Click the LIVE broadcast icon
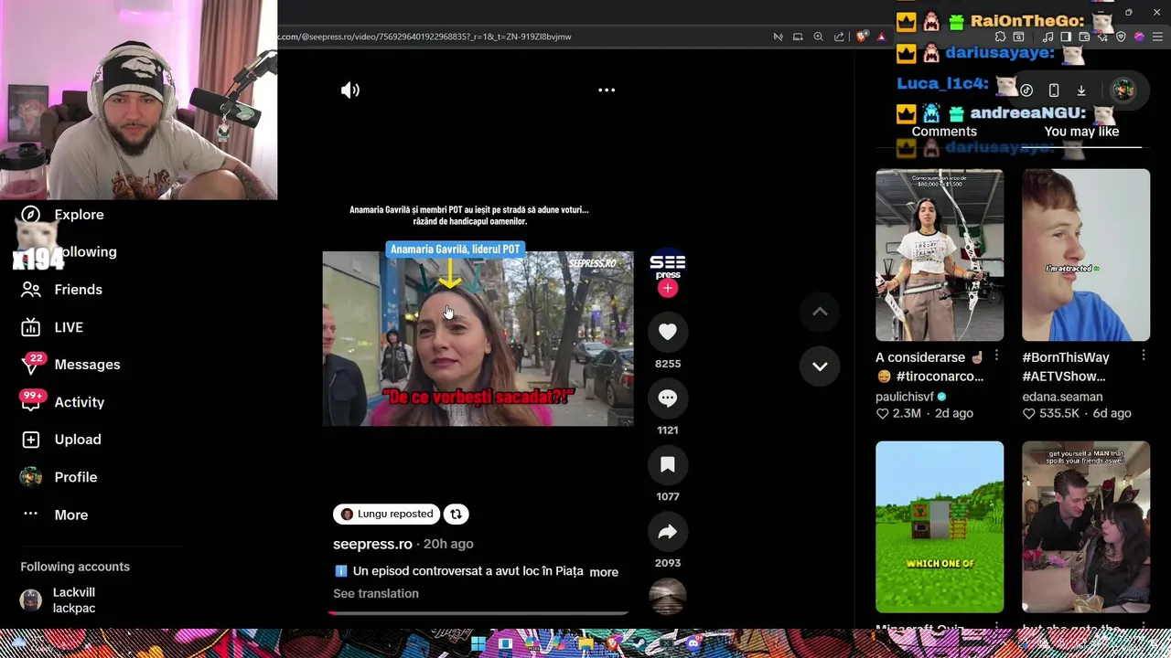1171x658 pixels. (x=30, y=326)
